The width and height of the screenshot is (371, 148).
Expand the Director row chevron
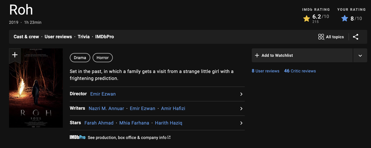tap(241, 94)
